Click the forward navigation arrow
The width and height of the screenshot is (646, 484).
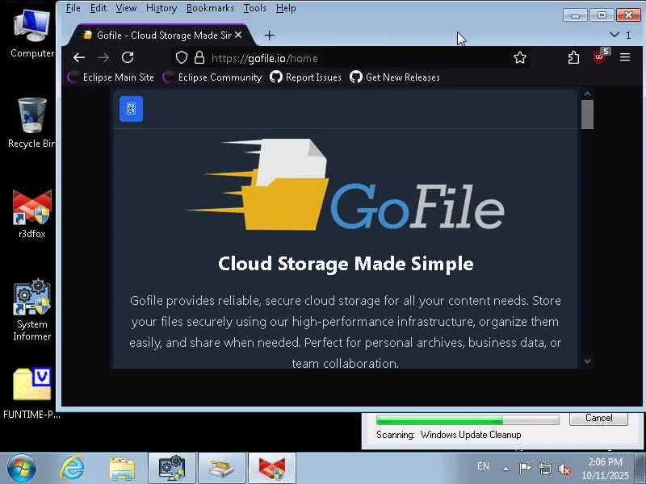pos(103,57)
